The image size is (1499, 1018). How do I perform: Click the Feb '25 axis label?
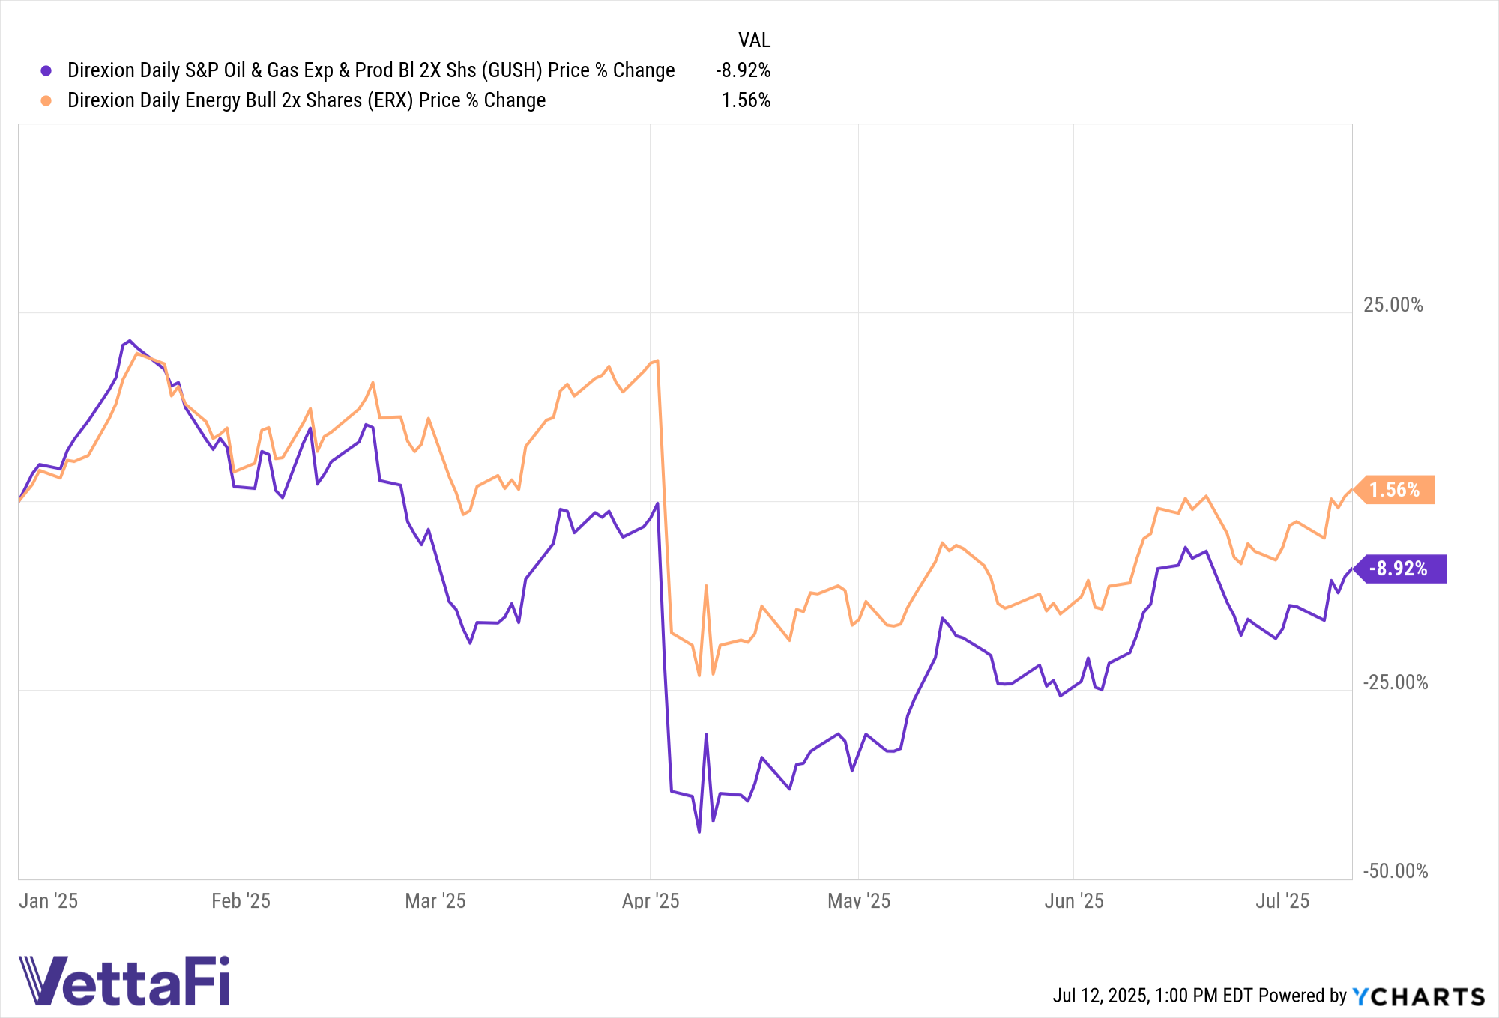[241, 900]
